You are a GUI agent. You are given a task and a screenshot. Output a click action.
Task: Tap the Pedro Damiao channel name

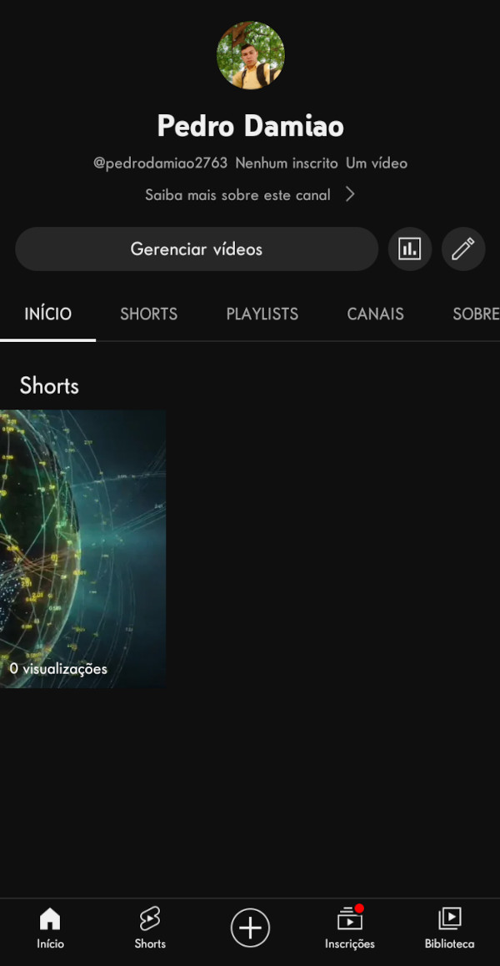pyautogui.click(x=250, y=126)
